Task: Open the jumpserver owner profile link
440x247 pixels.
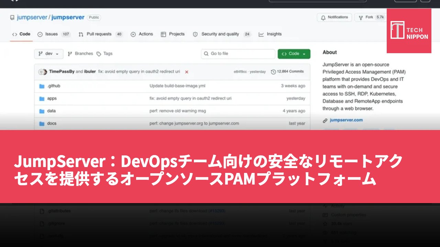Action: point(32,17)
